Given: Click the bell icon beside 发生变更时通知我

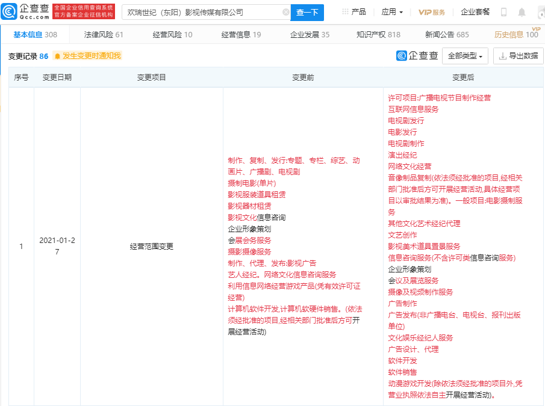Looking at the screenshot, I should [57, 56].
